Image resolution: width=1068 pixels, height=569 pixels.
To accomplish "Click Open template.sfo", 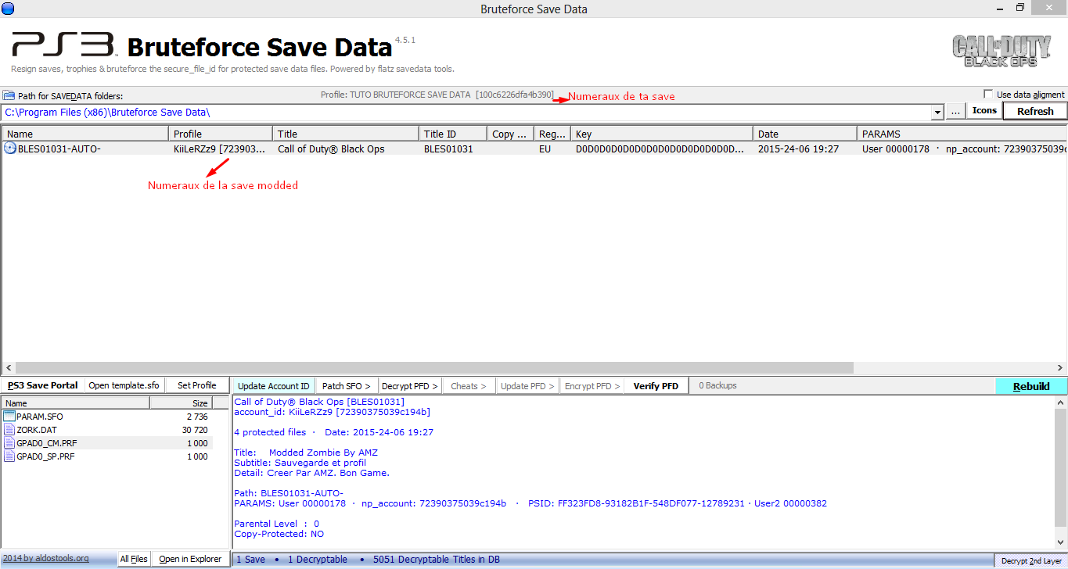I will pos(124,385).
